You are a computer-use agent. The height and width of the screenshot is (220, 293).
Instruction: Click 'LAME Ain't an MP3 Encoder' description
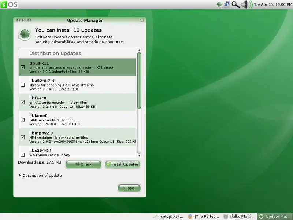(51, 120)
